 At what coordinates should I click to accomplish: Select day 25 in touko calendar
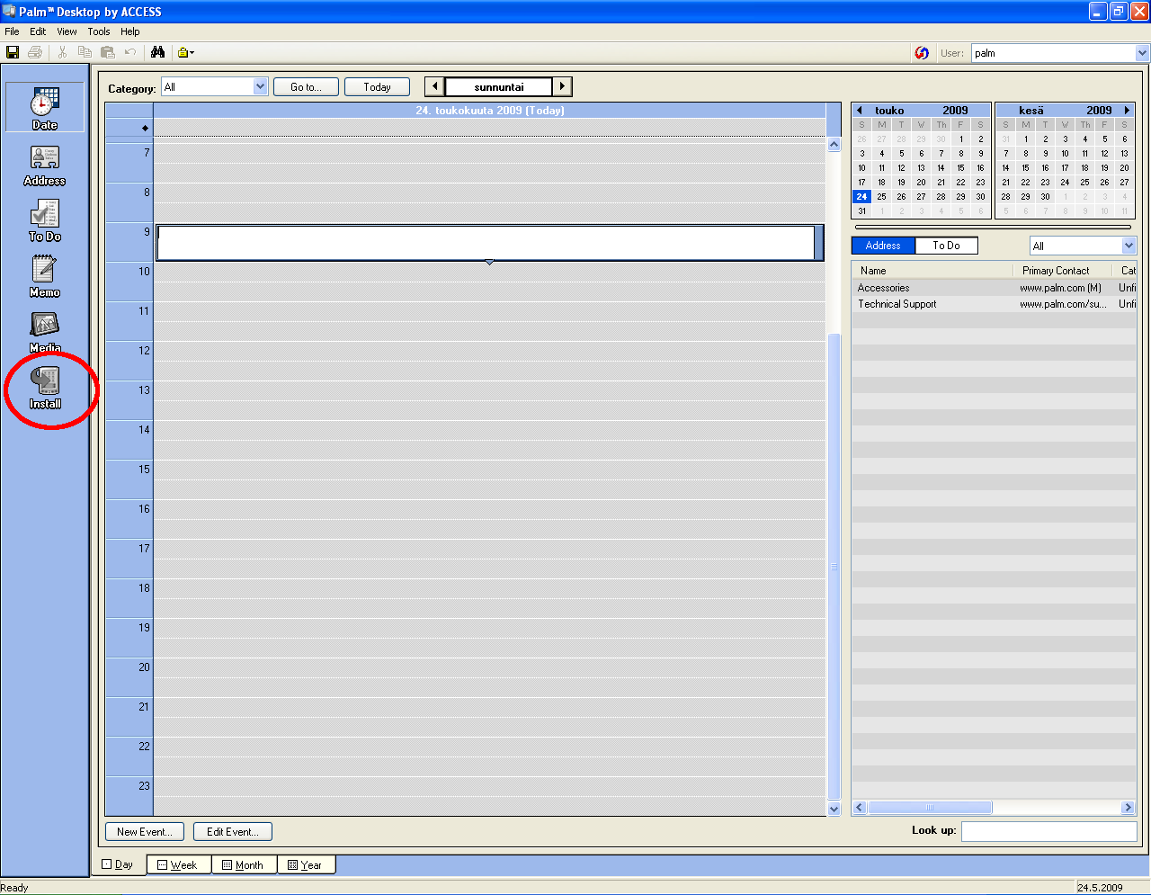point(882,197)
